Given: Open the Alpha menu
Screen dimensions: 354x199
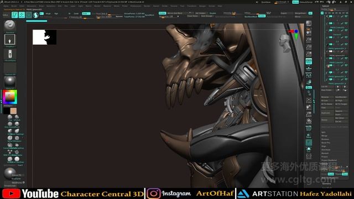Looking at the screenshot, I should [6, 6].
